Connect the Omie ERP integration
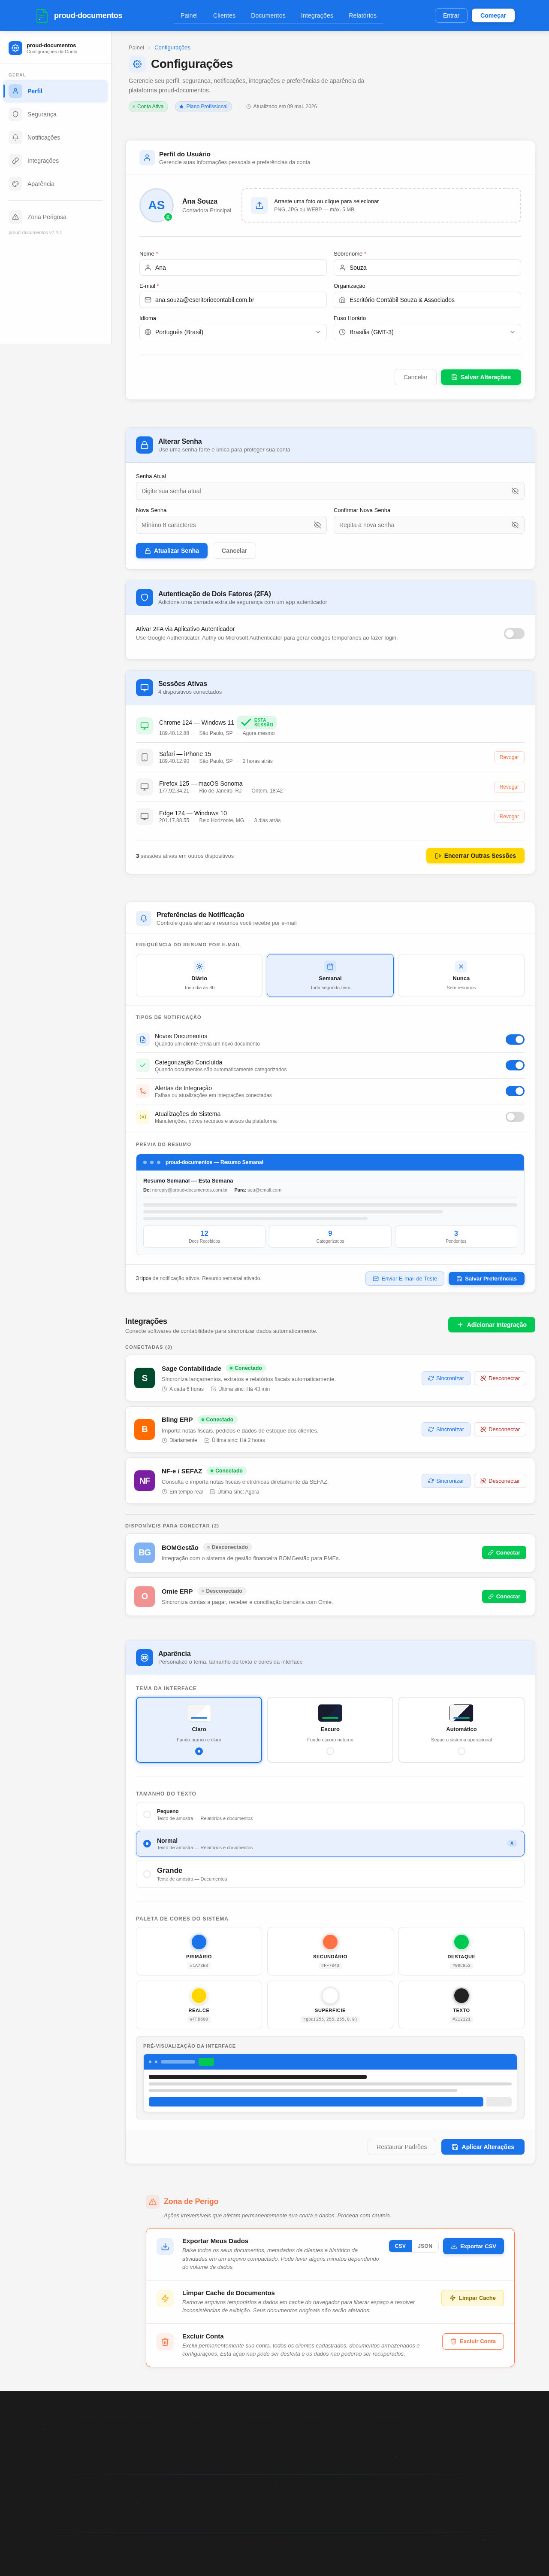Image resolution: width=549 pixels, height=2576 pixels. 504,1596
